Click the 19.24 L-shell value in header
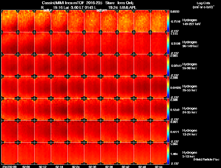The height and width of the screenshot is (168, 221). coord(113,7)
